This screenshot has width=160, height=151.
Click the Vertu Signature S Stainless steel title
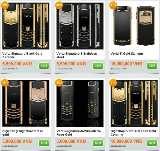[x=76, y=55]
